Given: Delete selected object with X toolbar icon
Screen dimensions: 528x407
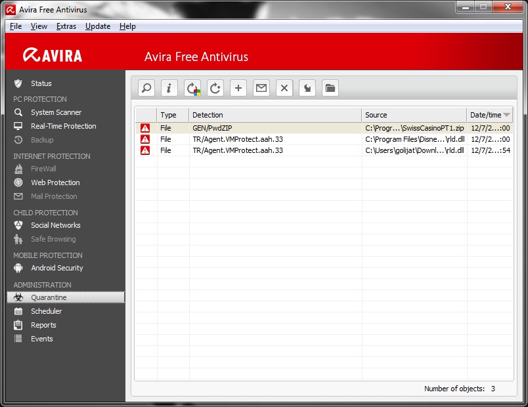Looking at the screenshot, I should tap(284, 88).
